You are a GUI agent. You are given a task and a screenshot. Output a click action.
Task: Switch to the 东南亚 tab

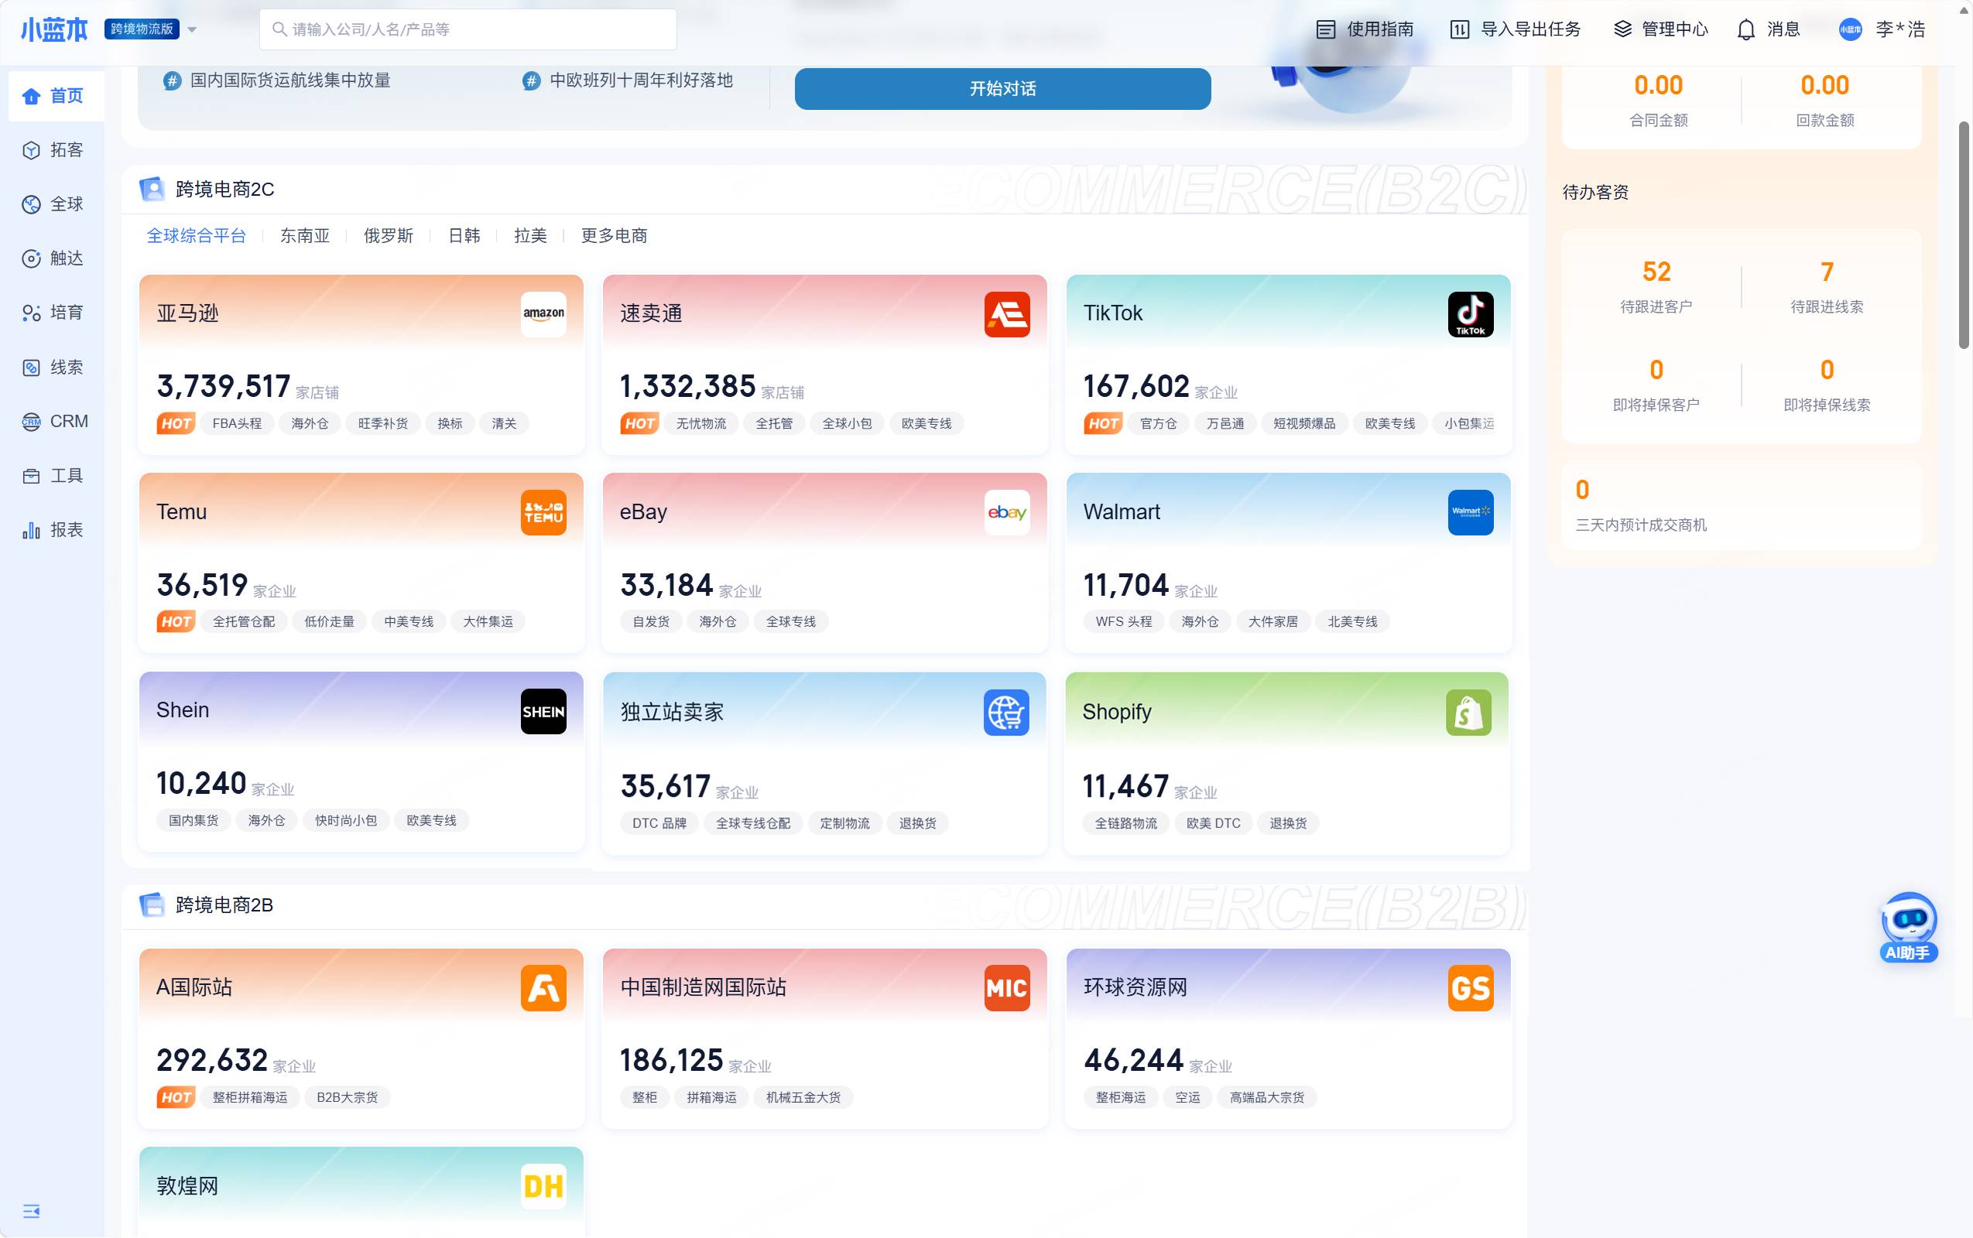pyautogui.click(x=305, y=236)
